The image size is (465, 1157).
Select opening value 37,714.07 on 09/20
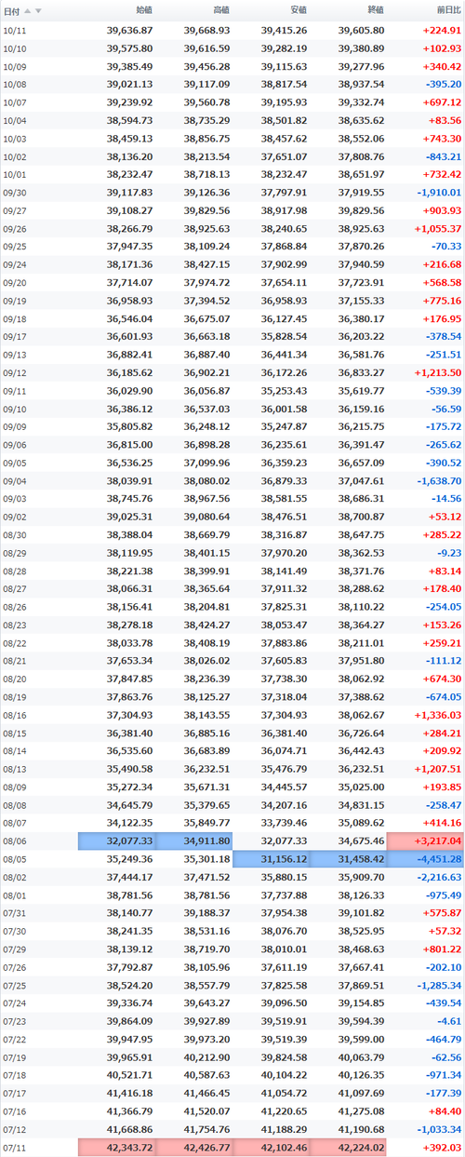[129, 282]
